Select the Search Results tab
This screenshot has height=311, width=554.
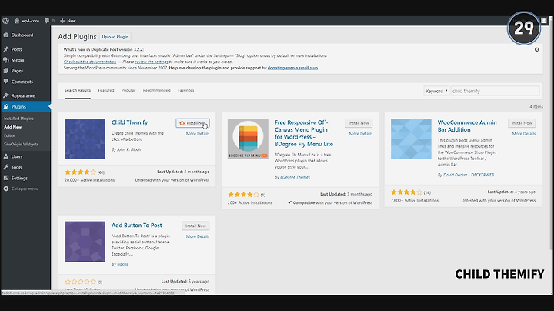[78, 91]
